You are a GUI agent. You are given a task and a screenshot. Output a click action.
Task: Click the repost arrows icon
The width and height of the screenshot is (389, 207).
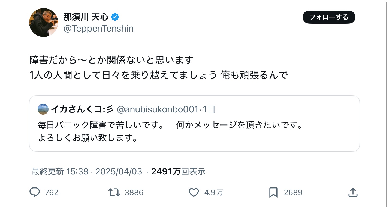click(x=114, y=192)
